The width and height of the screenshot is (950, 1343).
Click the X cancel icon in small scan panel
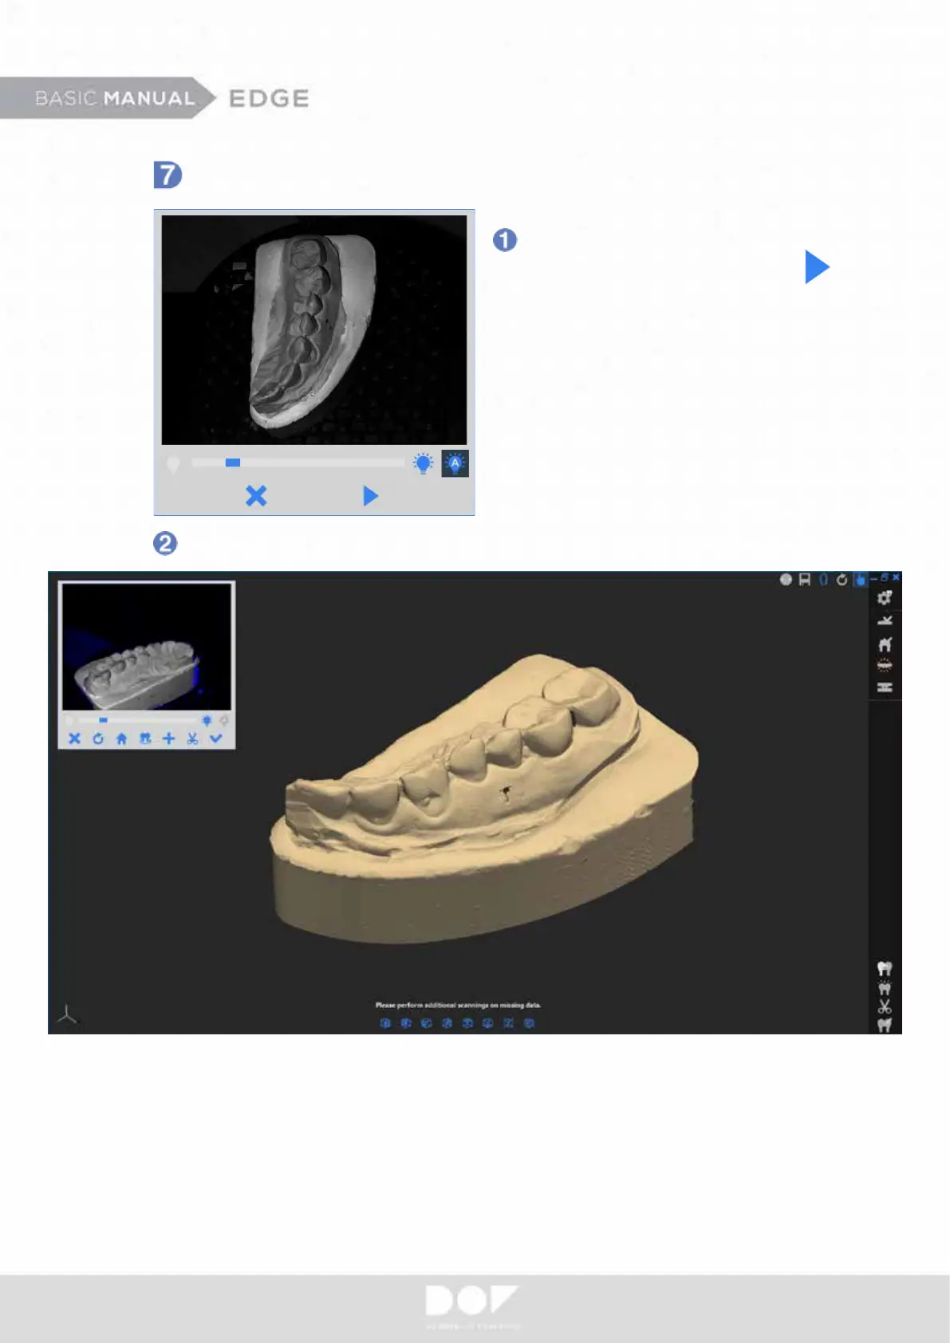(x=74, y=738)
